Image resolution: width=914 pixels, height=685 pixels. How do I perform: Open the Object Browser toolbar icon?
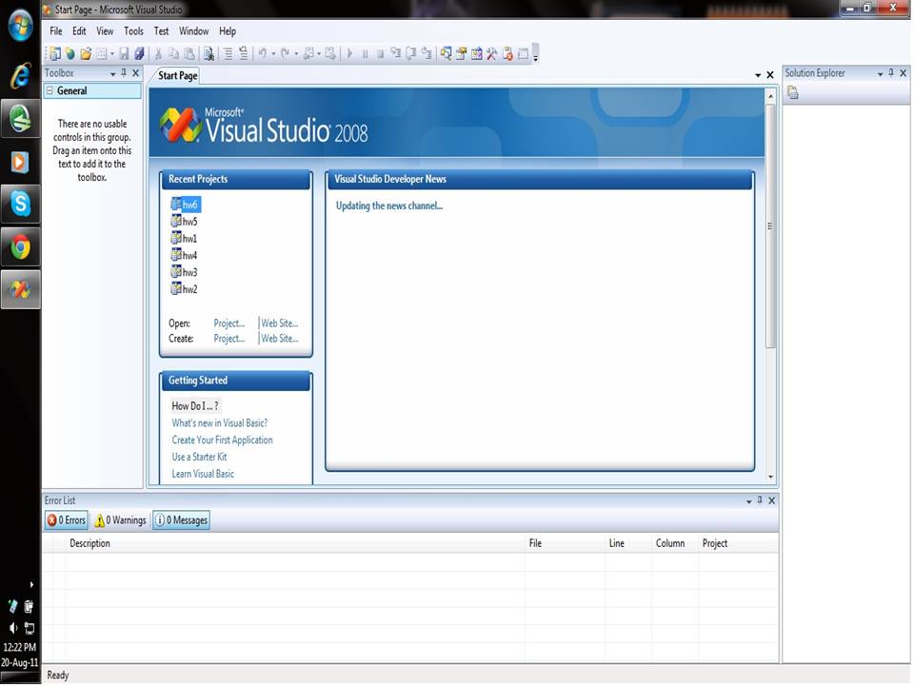(476, 53)
